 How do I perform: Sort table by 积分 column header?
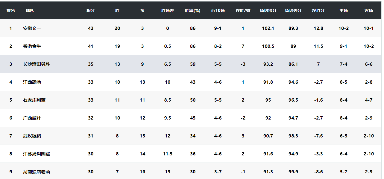91,10
